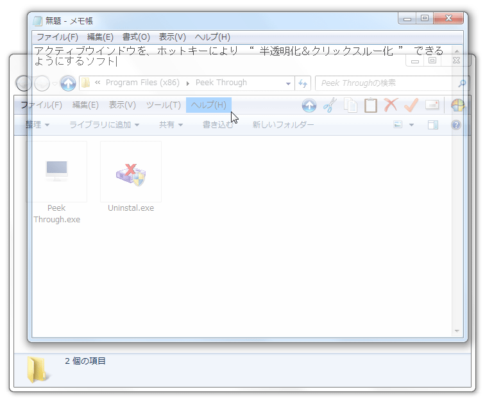Open Notepad's ヘルプ(H) menu
This screenshot has height=401, width=485.
[212, 37]
